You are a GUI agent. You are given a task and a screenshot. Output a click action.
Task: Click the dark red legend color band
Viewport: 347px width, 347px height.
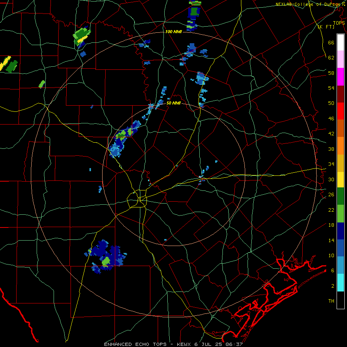[x=340, y=94]
